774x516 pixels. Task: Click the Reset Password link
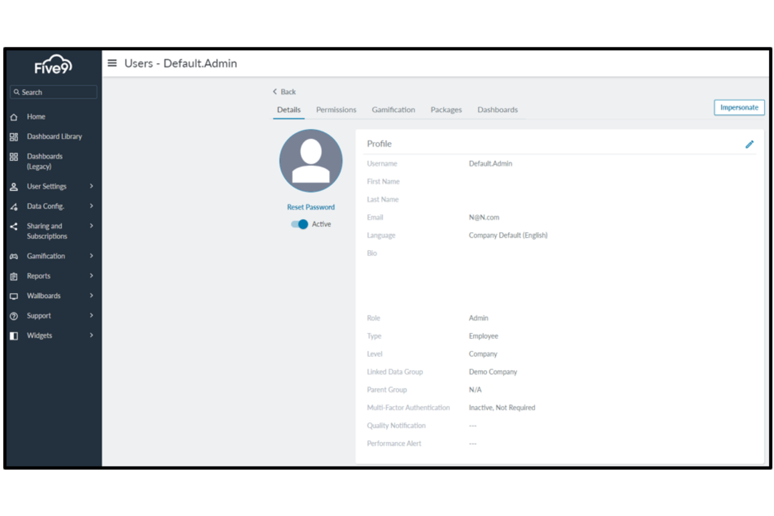(311, 207)
